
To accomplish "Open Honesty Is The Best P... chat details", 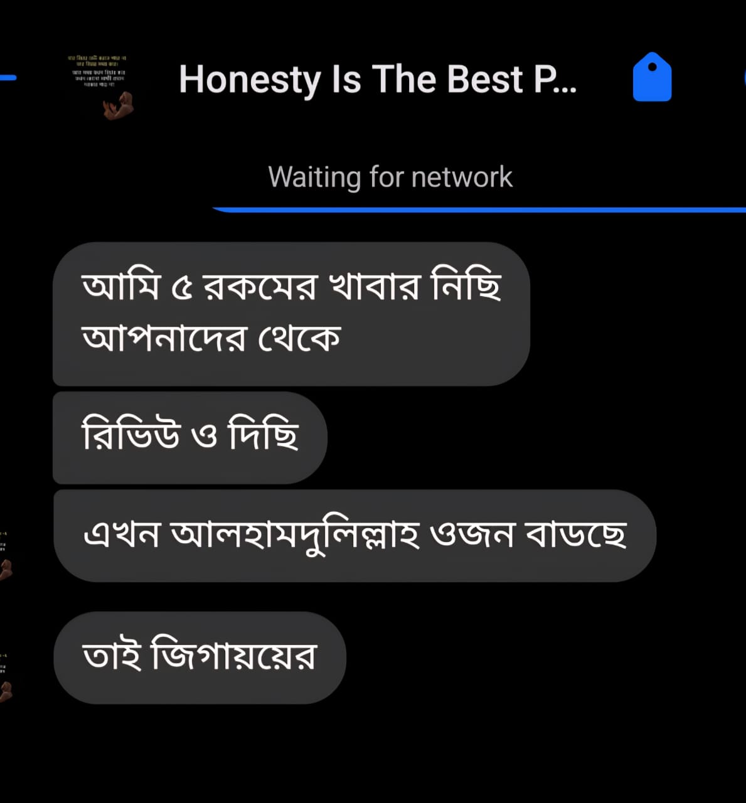I will pyautogui.click(x=377, y=79).
